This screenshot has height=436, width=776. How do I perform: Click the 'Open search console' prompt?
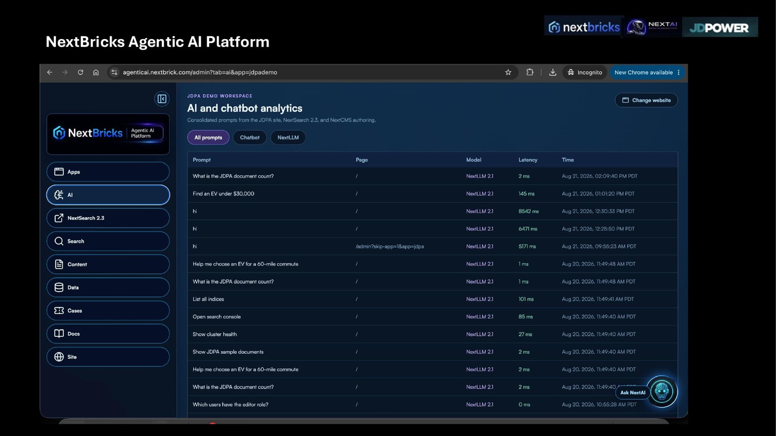[x=217, y=317]
